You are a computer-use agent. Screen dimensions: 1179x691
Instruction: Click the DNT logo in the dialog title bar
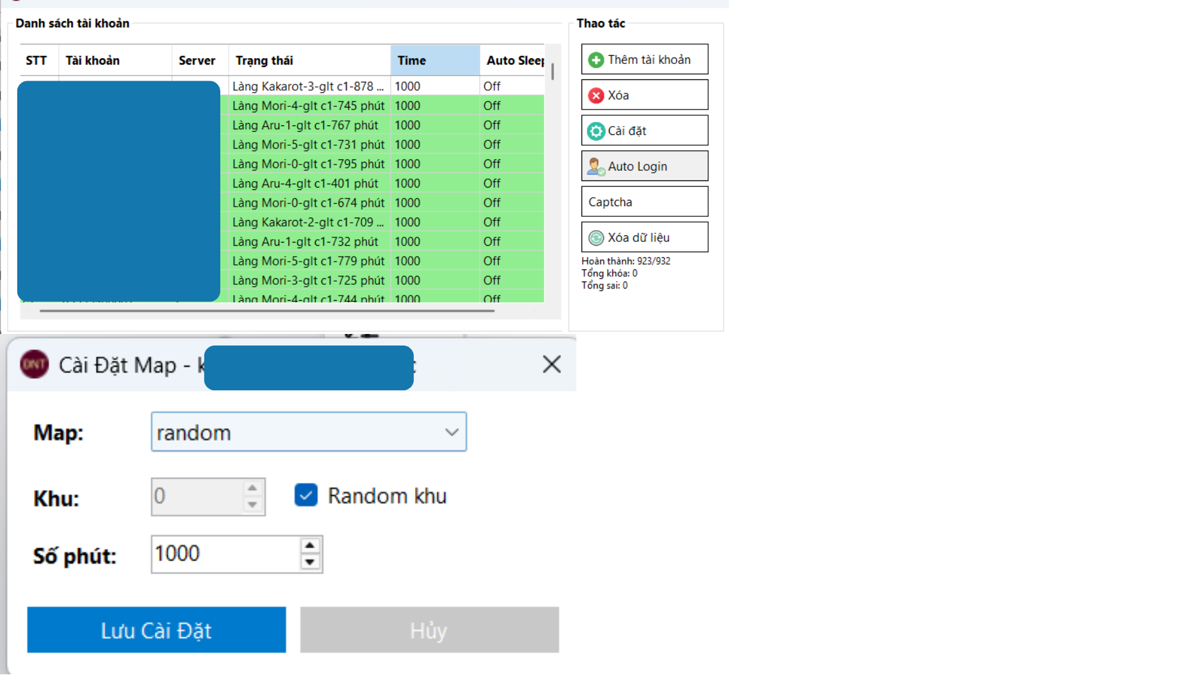[33, 365]
